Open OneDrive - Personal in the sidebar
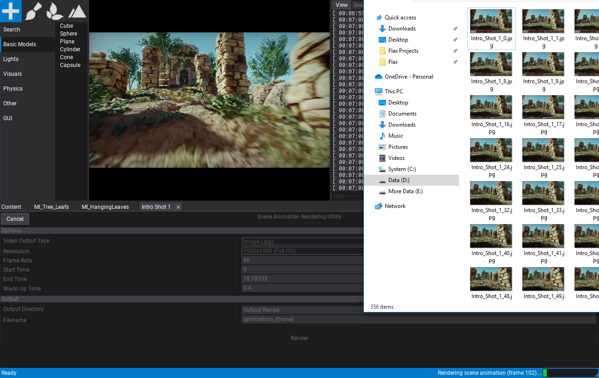The width and height of the screenshot is (599, 378). 408,77
